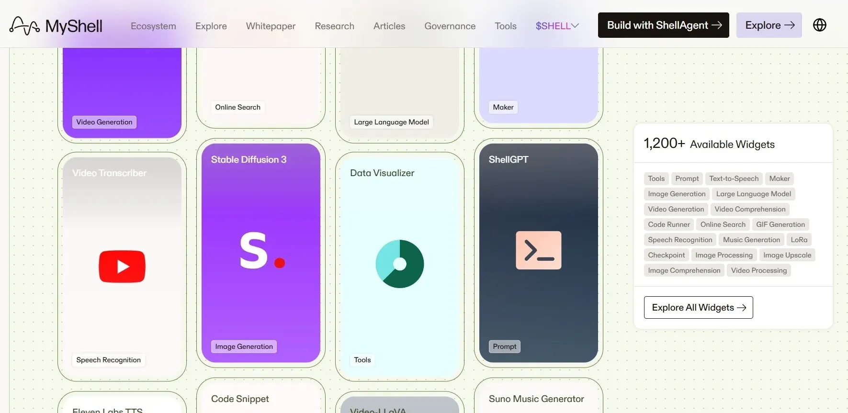The image size is (848, 413).
Task: Click Maker label on lavender card
Action: [503, 107]
